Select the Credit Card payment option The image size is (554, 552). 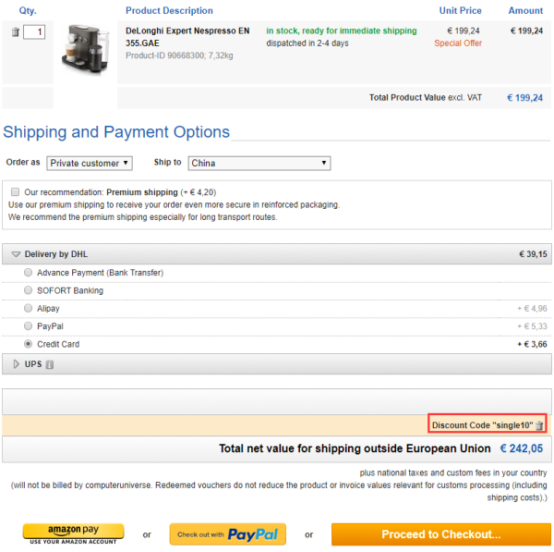click(x=28, y=344)
